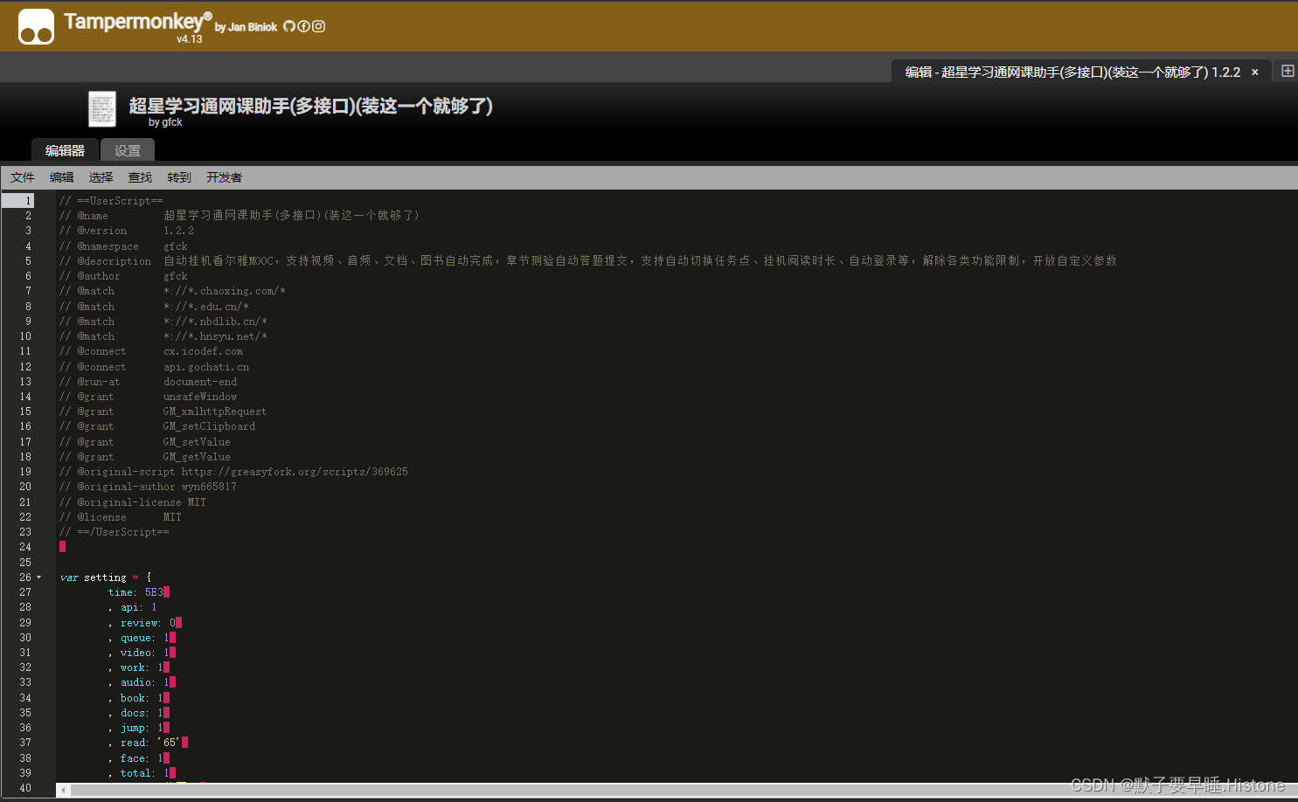Screen dimensions: 1298x802
Task: Click the horizontal scrollbar left arrow
Action: [x=63, y=790]
